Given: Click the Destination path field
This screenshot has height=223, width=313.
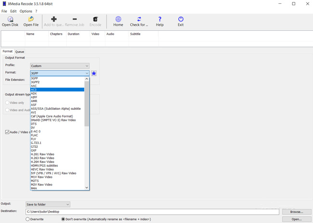Looking at the screenshot, I should 152,211.
